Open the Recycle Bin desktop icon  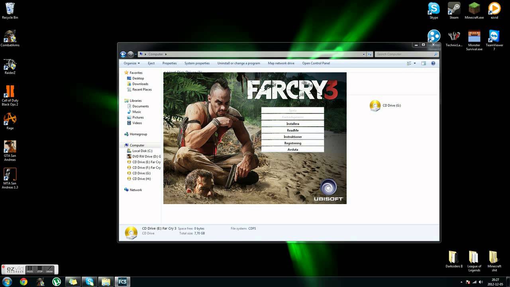(x=10, y=11)
